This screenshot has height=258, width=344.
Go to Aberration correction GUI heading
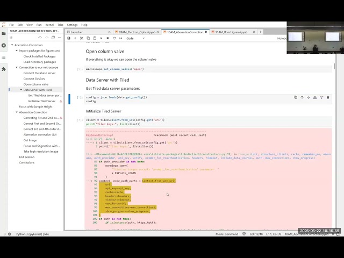click(x=40, y=135)
